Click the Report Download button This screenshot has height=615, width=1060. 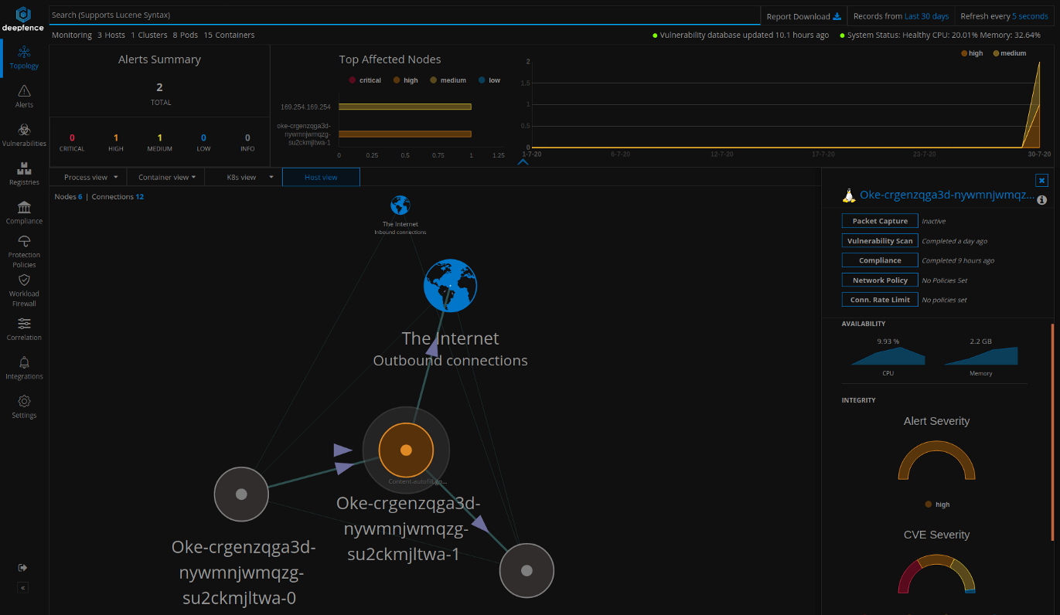[x=802, y=15]
